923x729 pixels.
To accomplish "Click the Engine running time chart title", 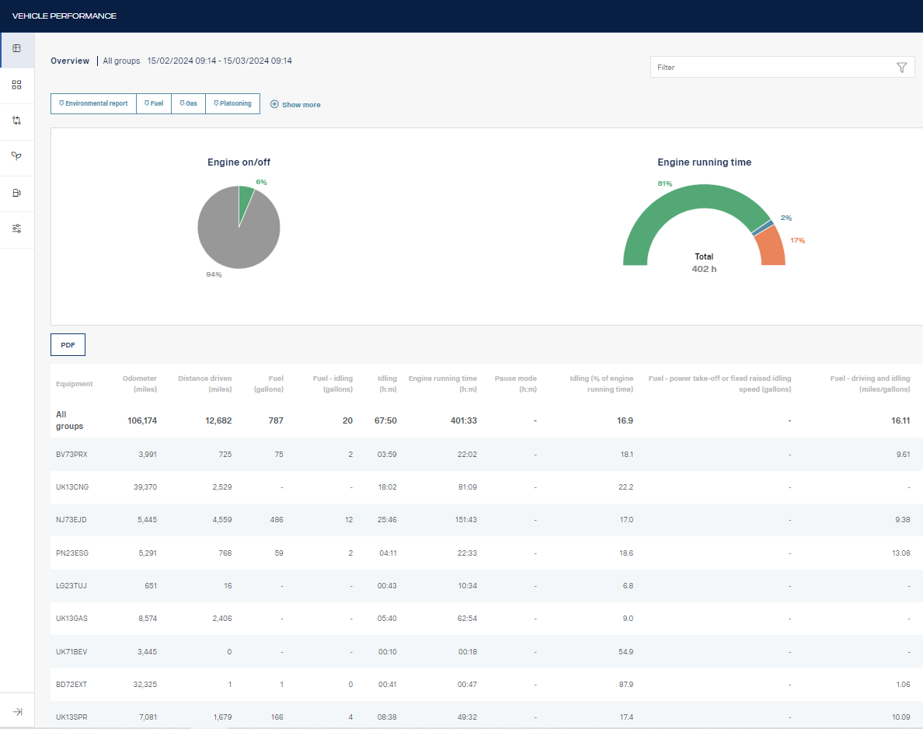I will [704, 162].
